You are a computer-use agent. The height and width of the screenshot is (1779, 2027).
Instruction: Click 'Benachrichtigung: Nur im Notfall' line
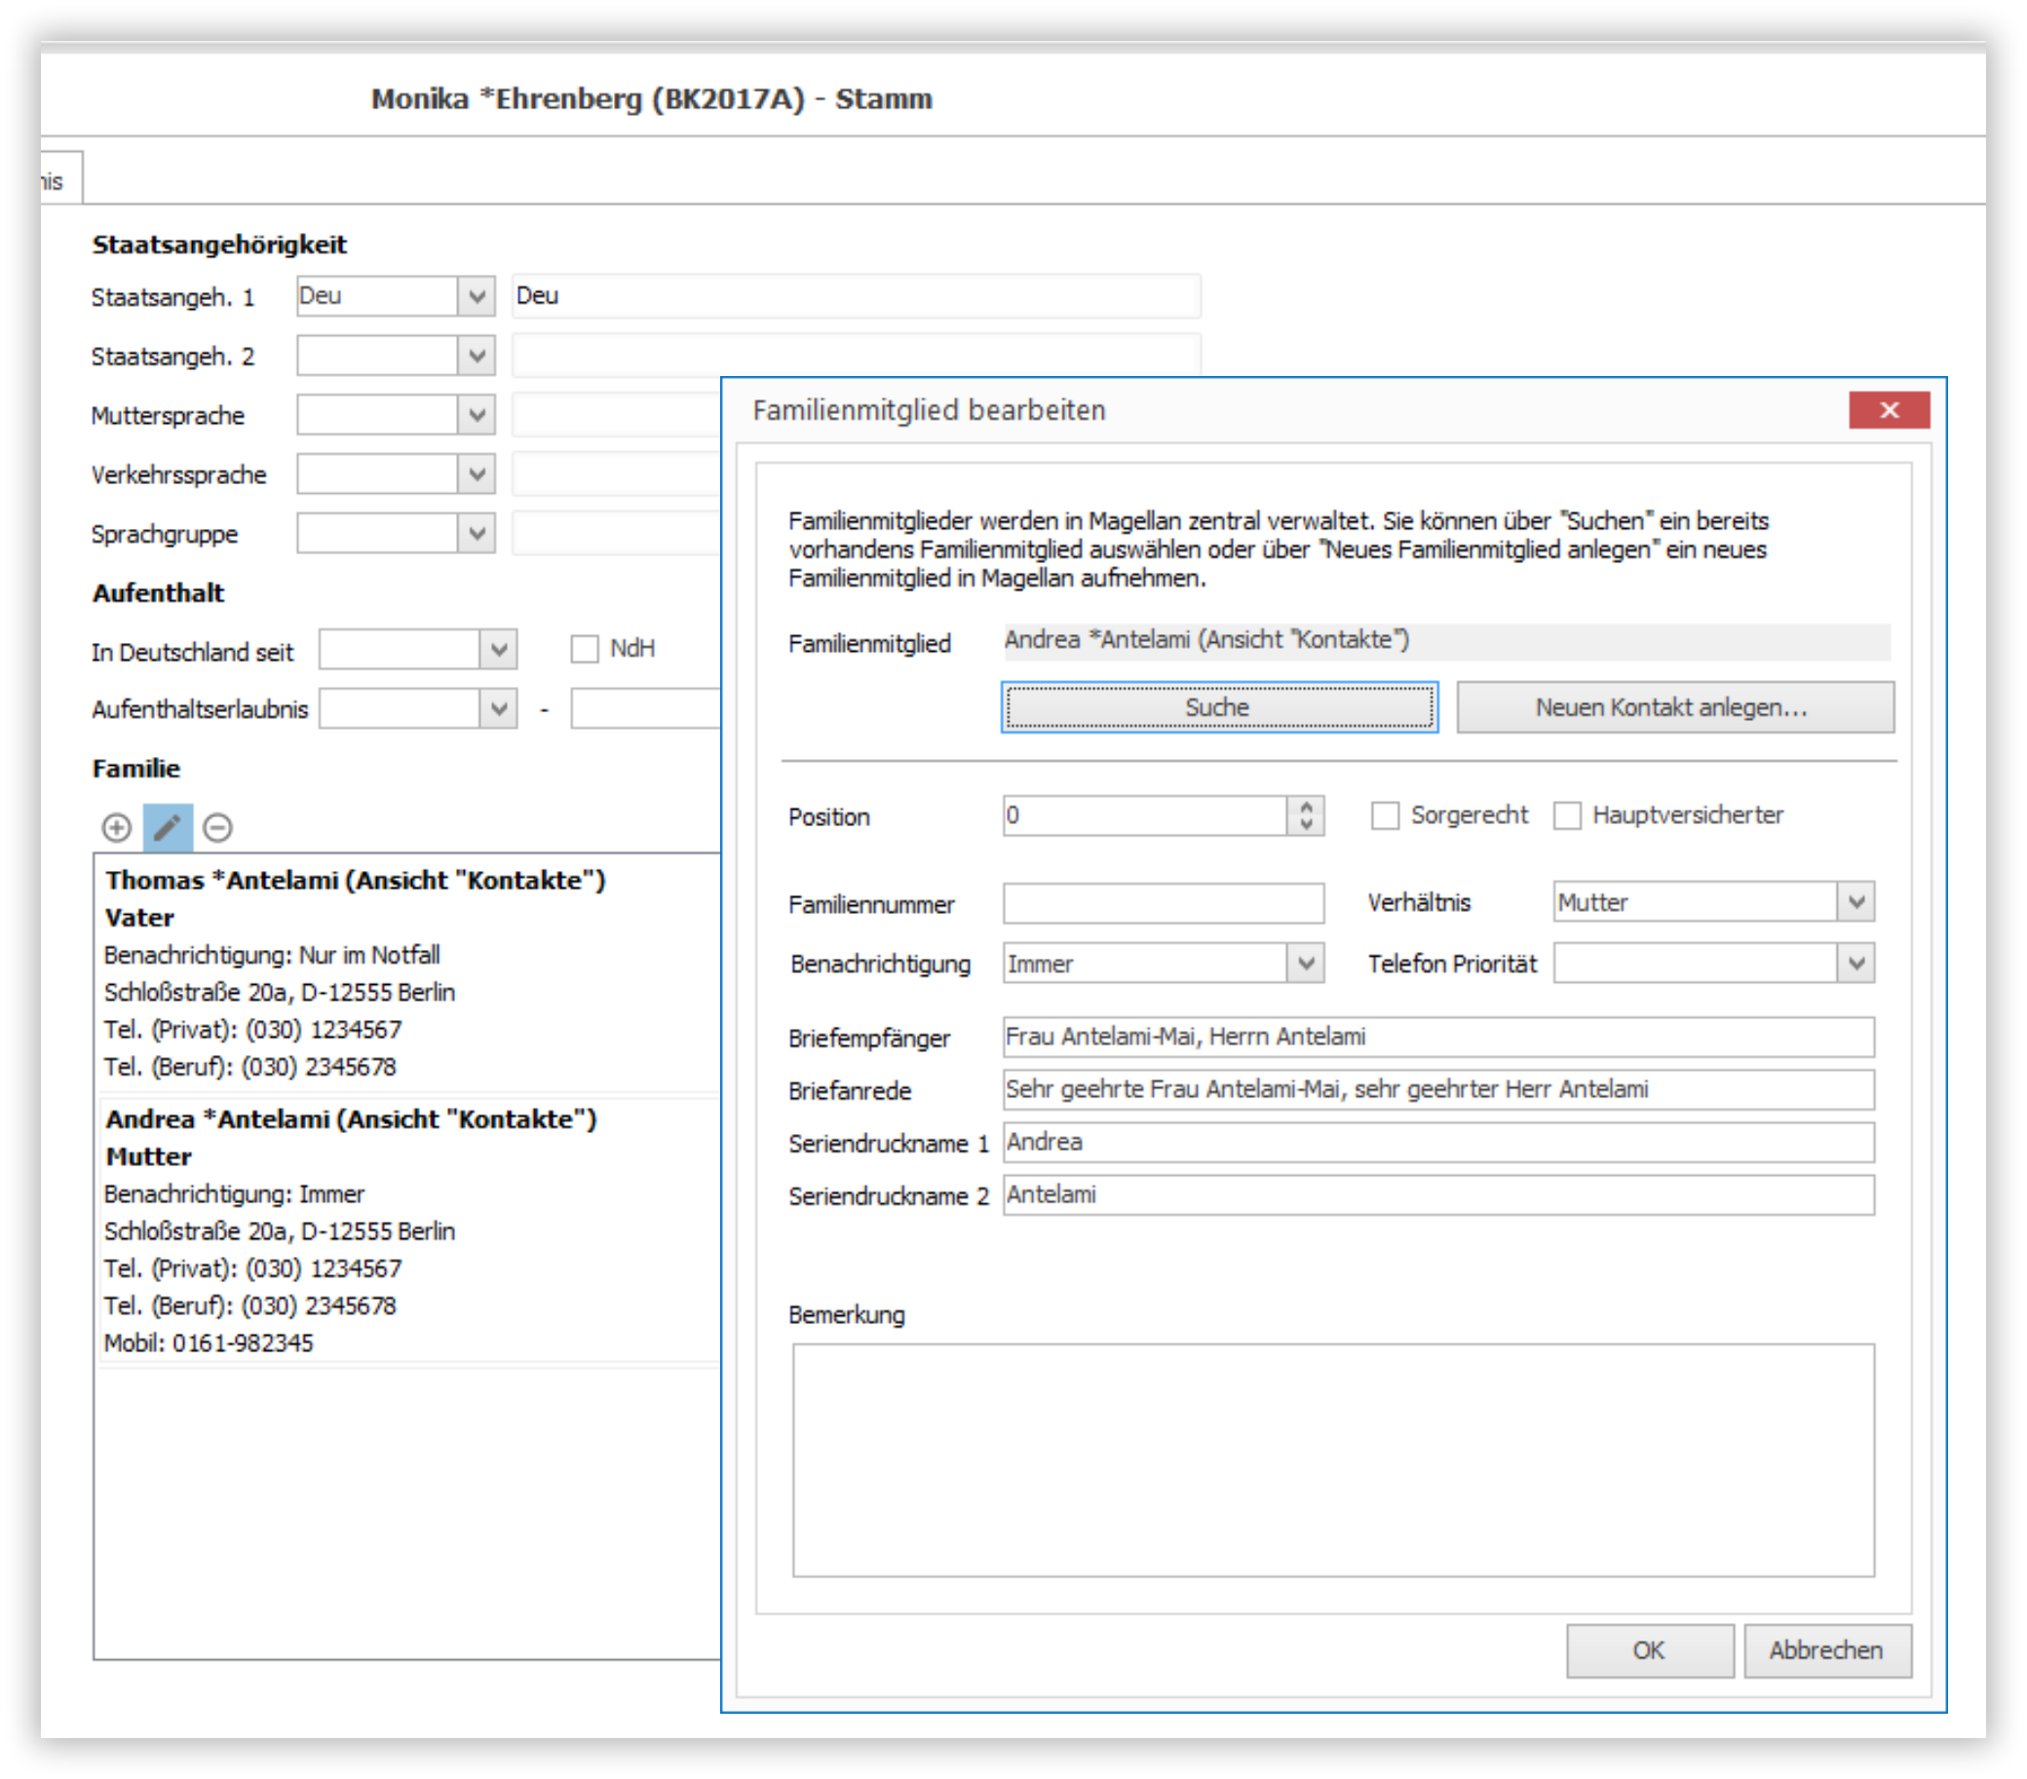click(272, 955)
